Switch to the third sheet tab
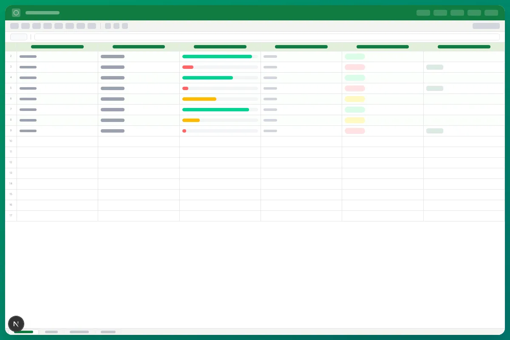 point(79,331)
